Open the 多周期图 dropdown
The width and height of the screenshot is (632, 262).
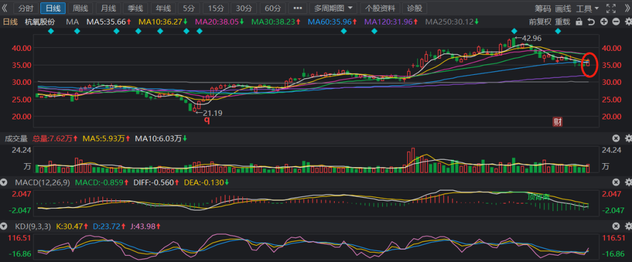pyautogui.click(x=332, y=8)
